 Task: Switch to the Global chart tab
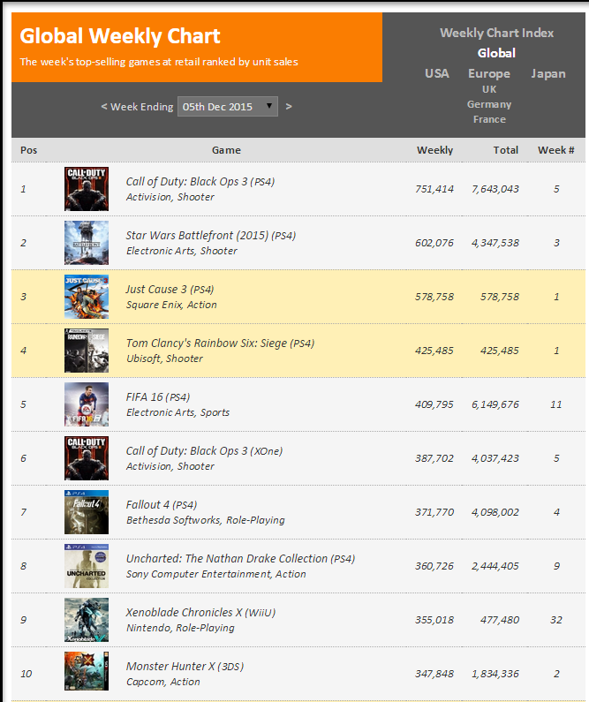(496, 53)
